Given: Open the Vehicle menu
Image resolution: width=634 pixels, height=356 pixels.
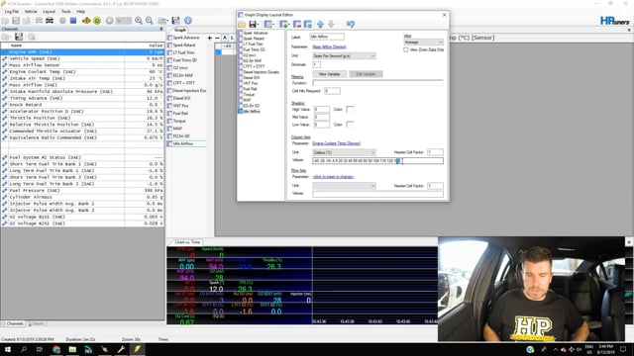Looking at the screenshot, I should tap(31, 11).
